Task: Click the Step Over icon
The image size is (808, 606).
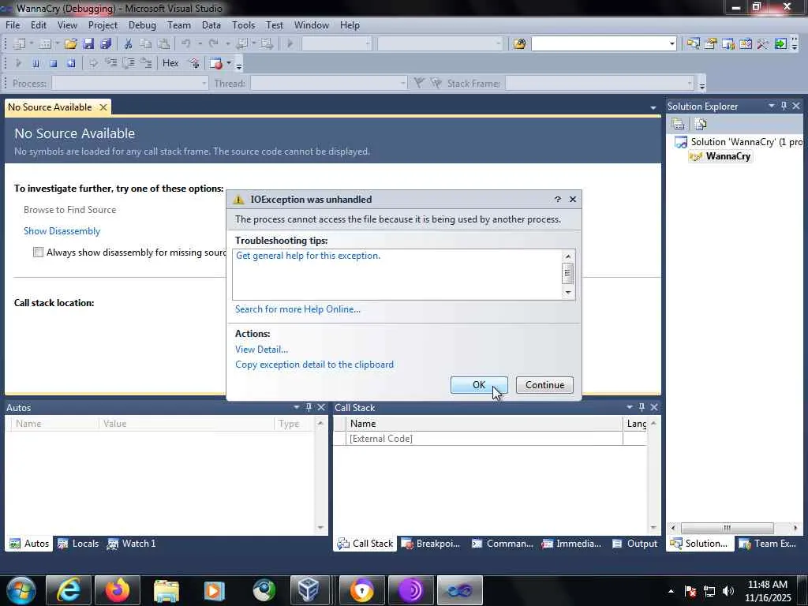Action: coord(129,63)
